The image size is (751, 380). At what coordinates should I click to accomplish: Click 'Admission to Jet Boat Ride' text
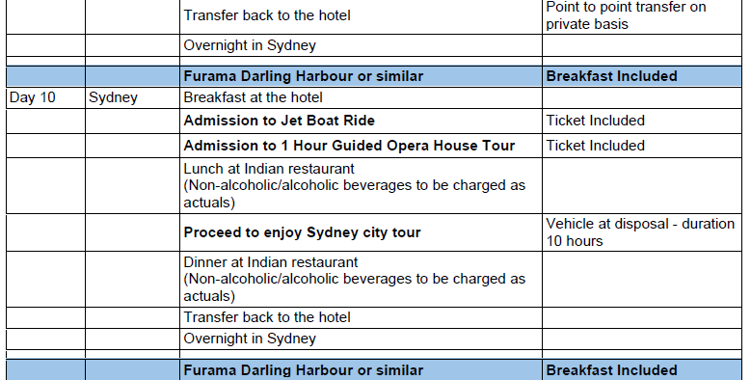tap(280, 121)
